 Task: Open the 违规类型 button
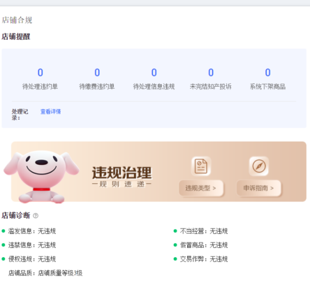pyautogui.click(x=201, y=188)
